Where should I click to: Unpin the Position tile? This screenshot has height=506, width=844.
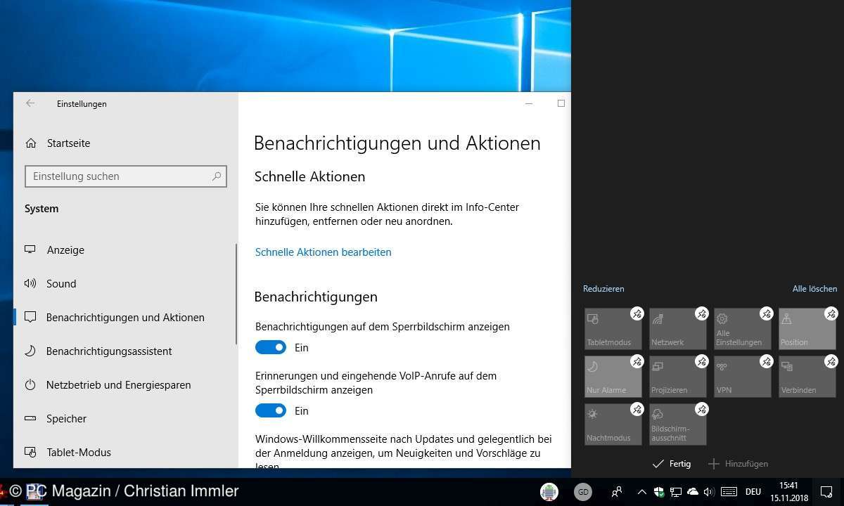pos(831,313)
